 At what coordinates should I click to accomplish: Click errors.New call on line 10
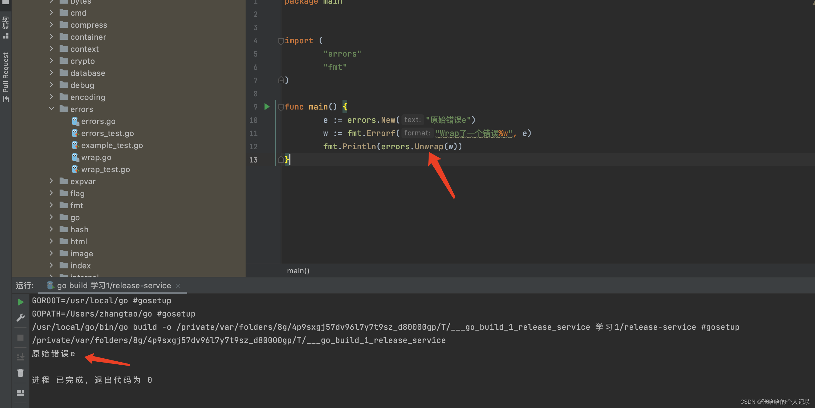tap(371, 120)
